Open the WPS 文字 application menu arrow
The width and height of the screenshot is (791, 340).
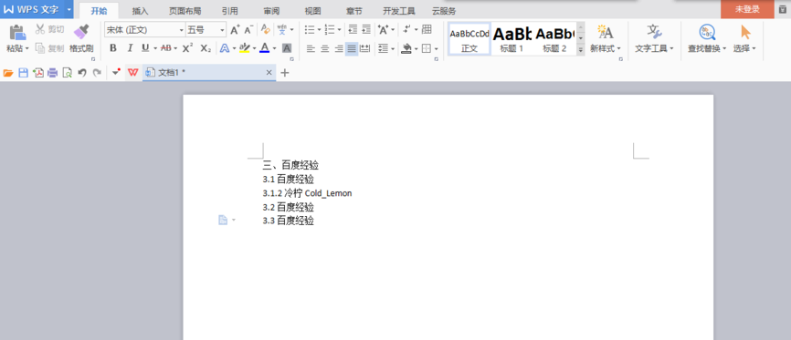pyautogui.click(x=69, y=9)
